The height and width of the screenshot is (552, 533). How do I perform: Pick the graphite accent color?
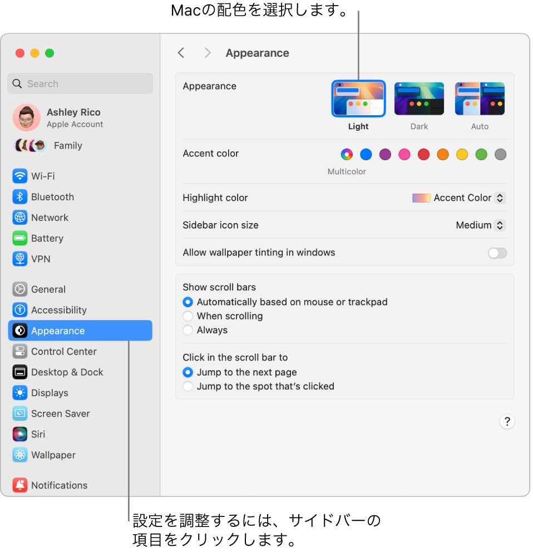click(500, 154)
